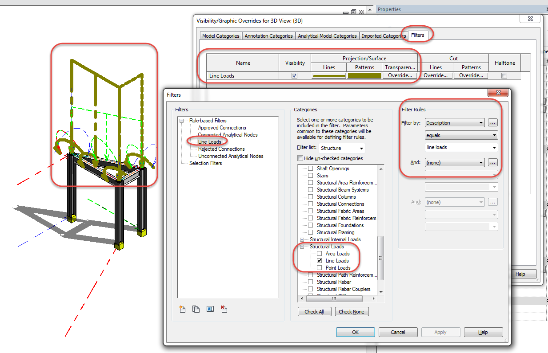This screenshot has width=548, height=353.
Task: Delete the selected filter
Action: point(224,309)
